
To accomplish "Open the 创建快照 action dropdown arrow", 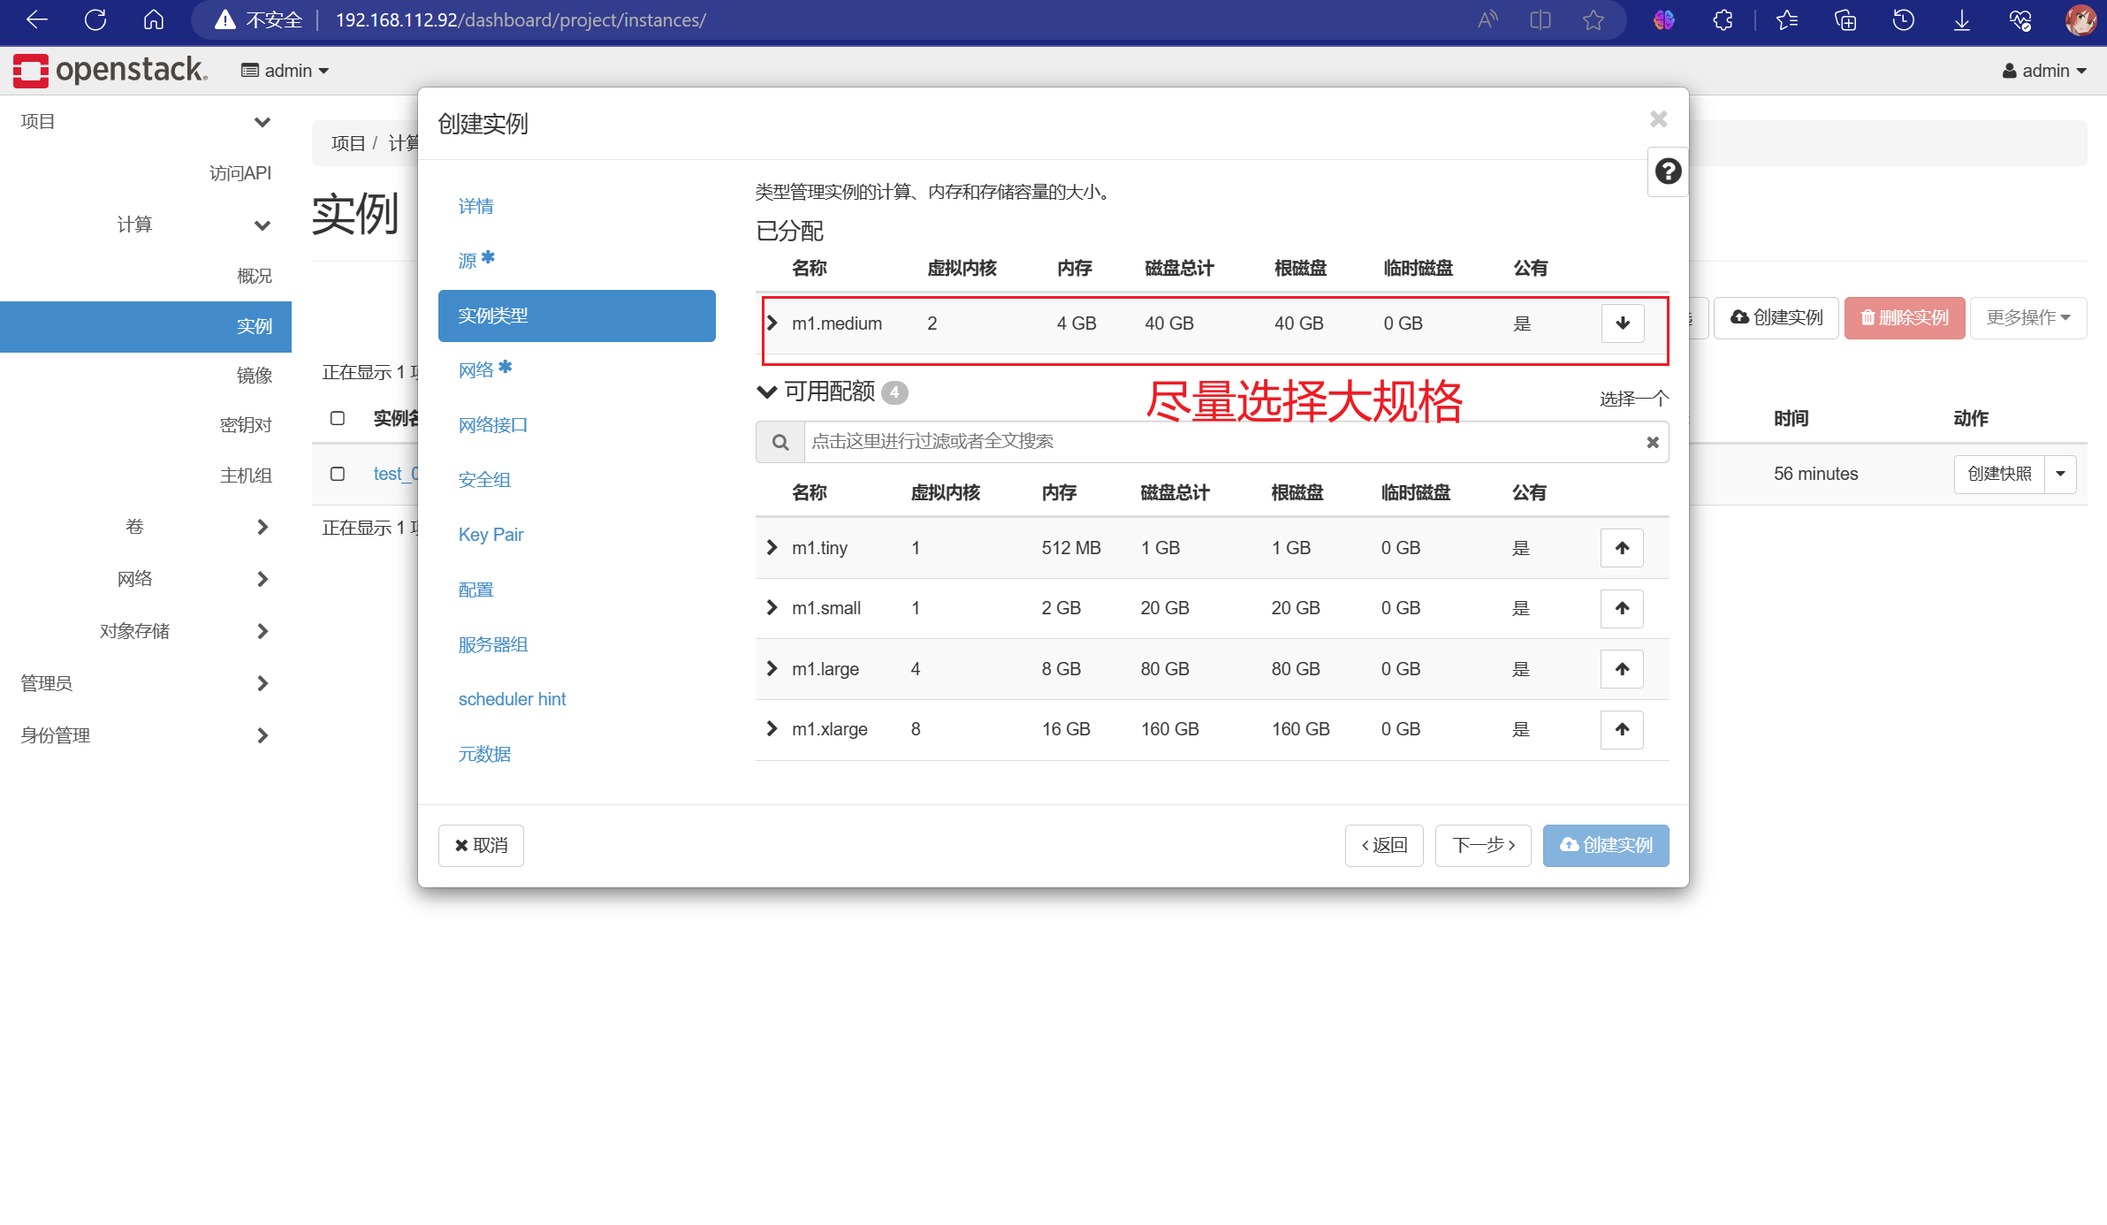I will tap(2060, 474).
